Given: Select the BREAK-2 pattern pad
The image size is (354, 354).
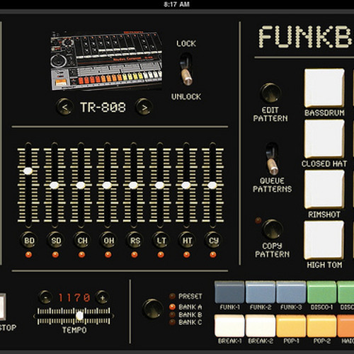Looking at the screenshot, I should tap(261, 326).
